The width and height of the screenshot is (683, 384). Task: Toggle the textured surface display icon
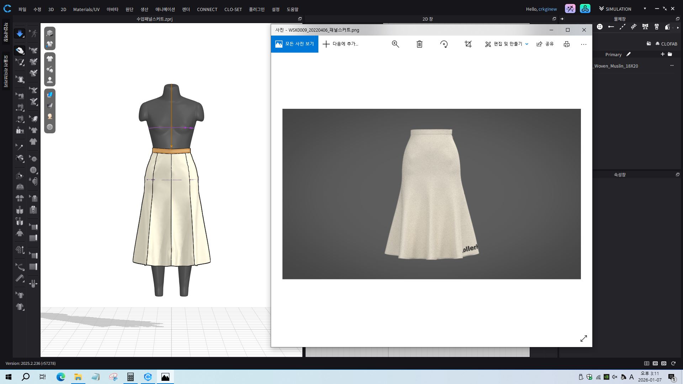[50, 95]
